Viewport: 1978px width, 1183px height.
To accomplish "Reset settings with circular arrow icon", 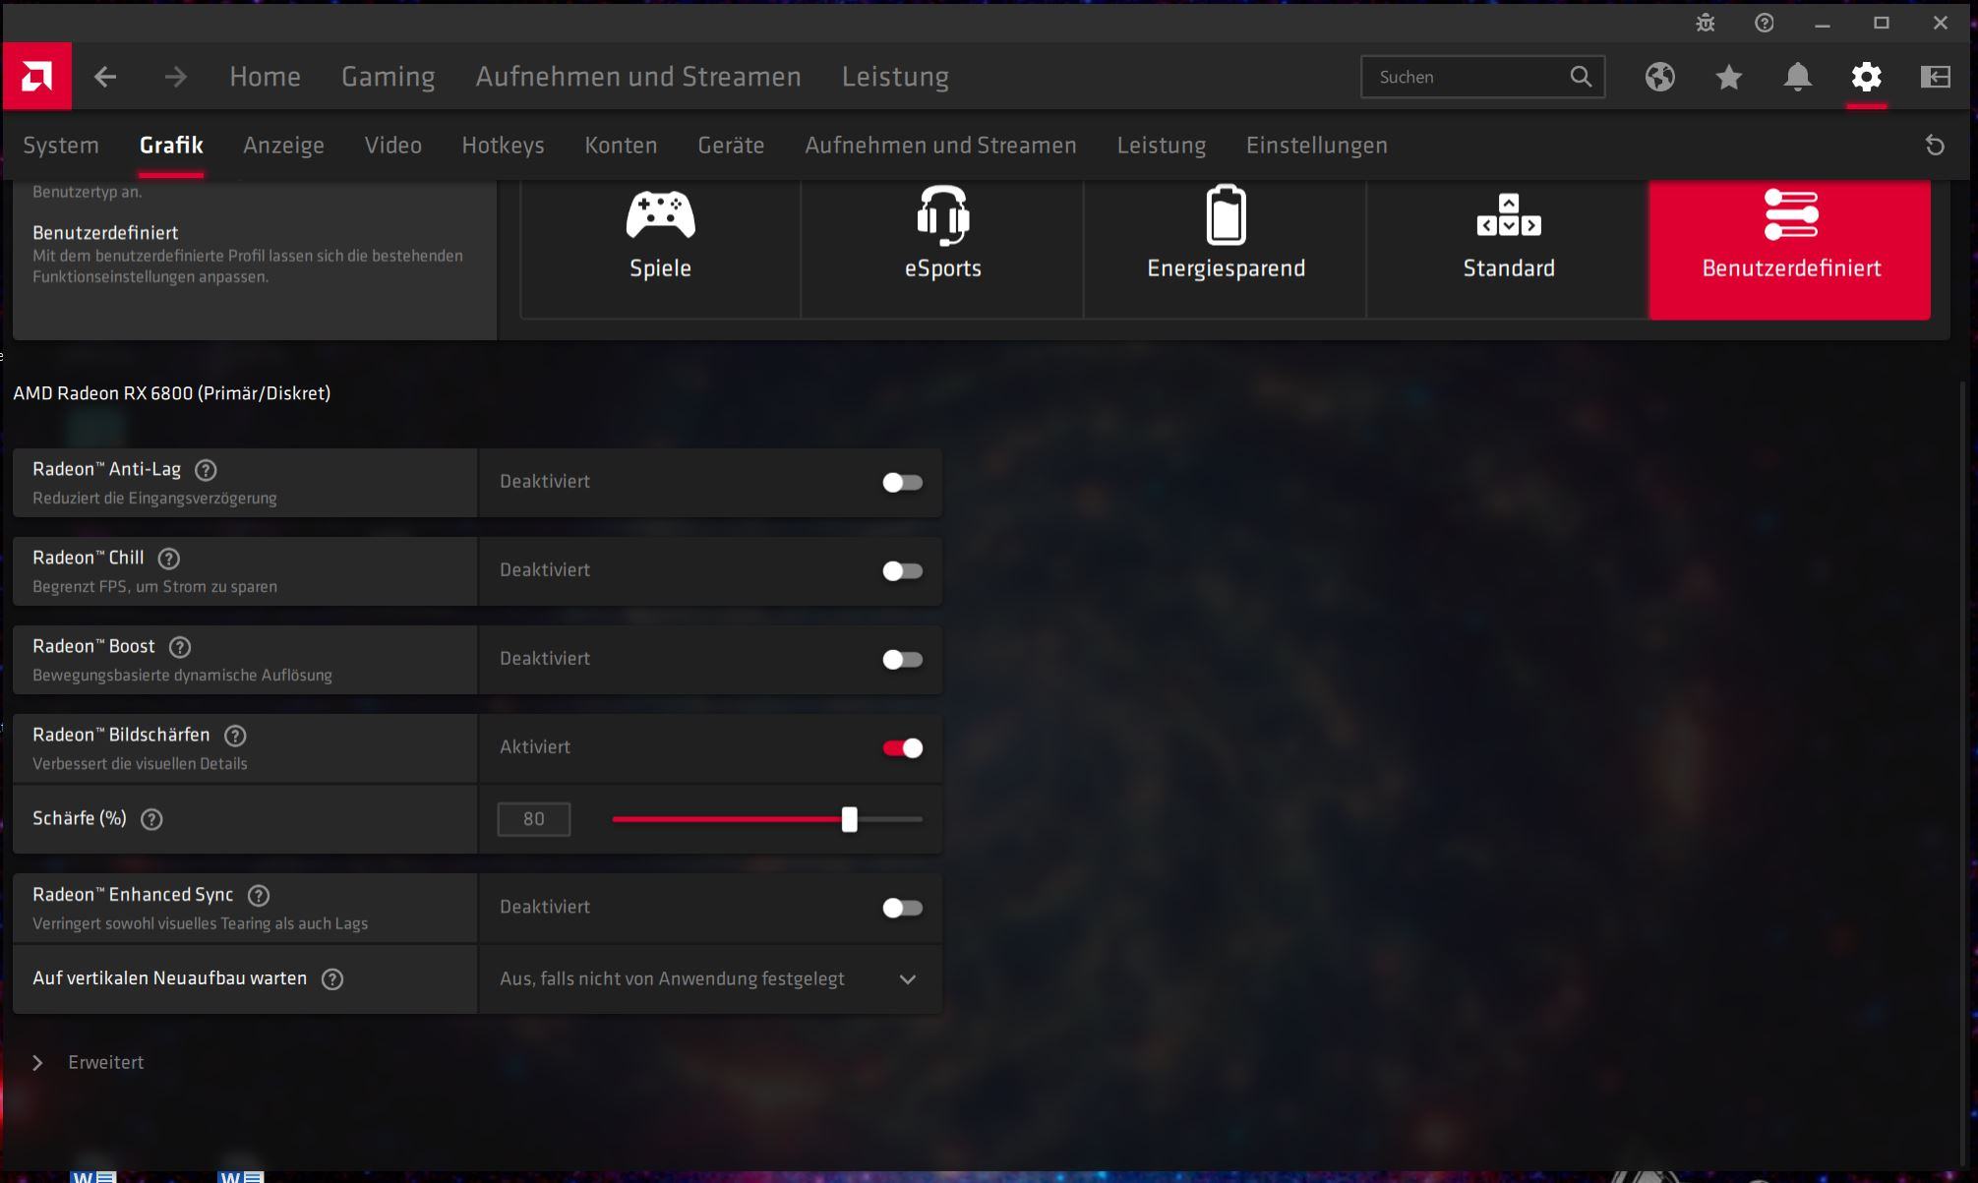I will [1935, 146].
